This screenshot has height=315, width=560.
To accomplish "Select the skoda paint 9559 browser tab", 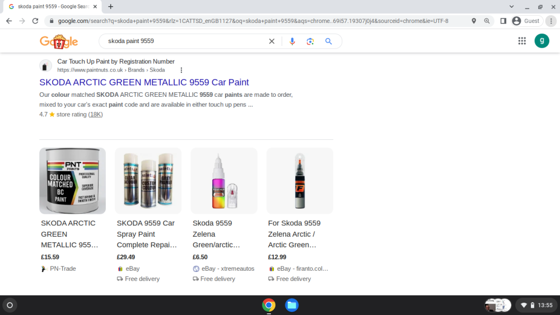I will [53, 6].
